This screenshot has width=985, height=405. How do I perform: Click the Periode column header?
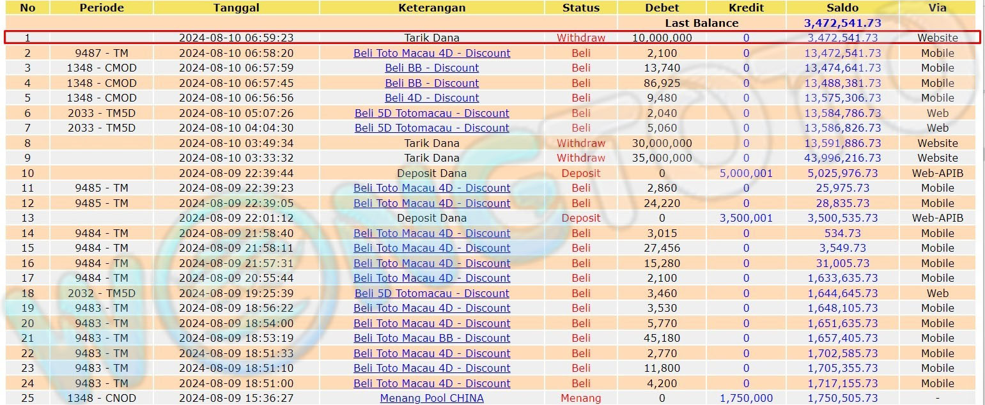coord(102,8)
